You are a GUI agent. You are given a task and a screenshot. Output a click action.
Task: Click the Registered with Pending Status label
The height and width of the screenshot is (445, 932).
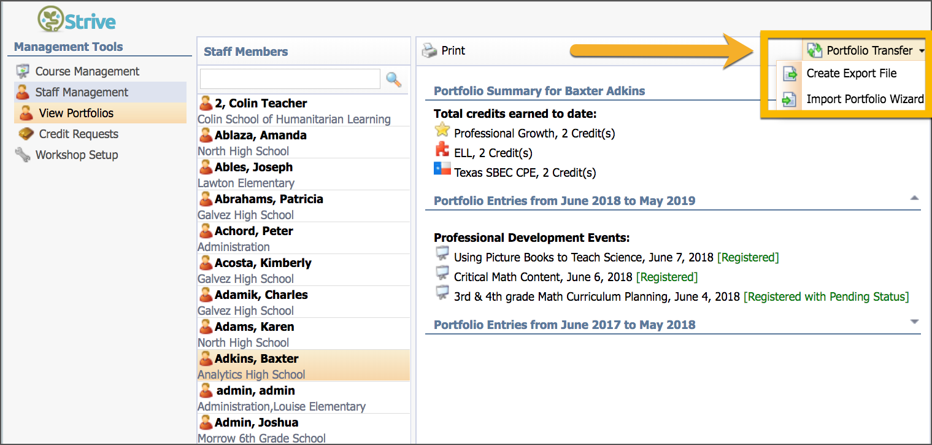(826, 296)
